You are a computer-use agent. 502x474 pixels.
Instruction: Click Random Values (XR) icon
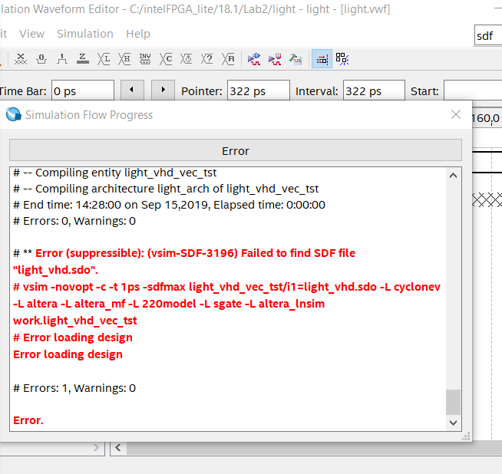click(228, 59)
